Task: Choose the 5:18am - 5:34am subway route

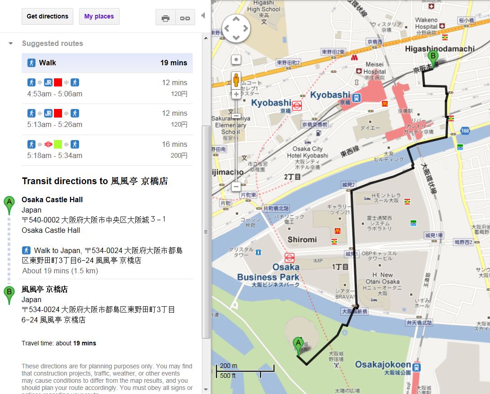Action: [107, 150]
